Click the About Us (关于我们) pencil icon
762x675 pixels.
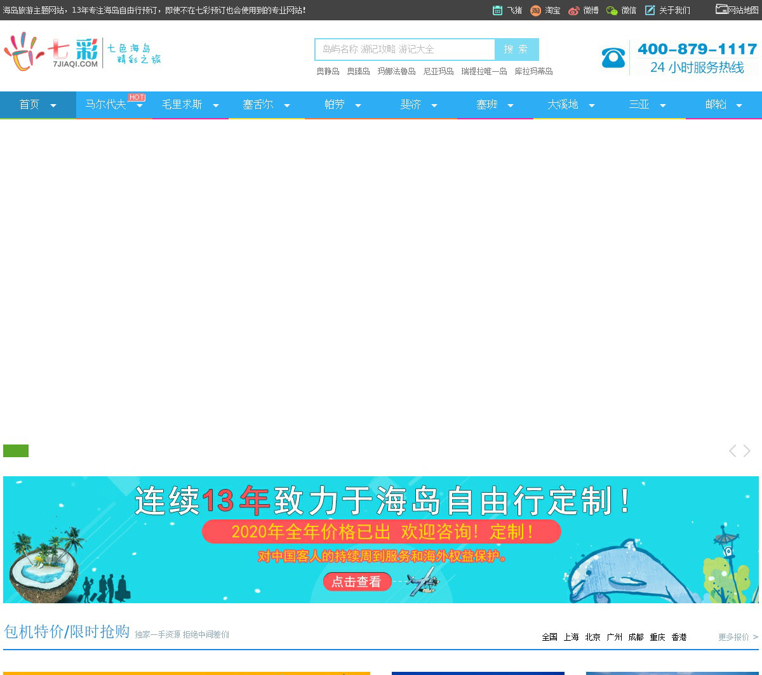pos(650,10)
